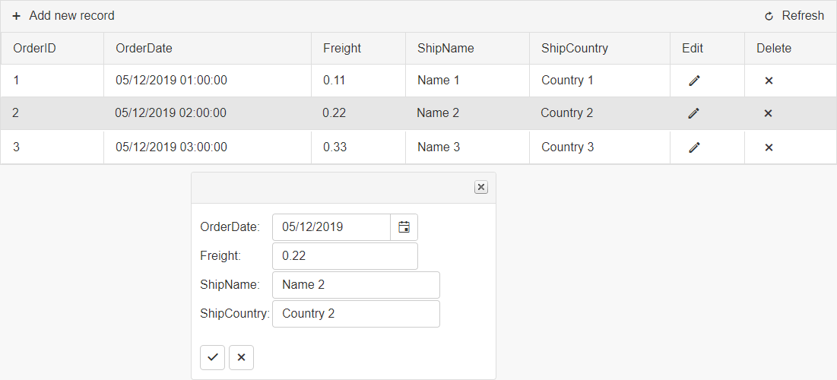Click the ShipName: form label
The width and height of the screenshot is (837, 380).
[230, 284]
